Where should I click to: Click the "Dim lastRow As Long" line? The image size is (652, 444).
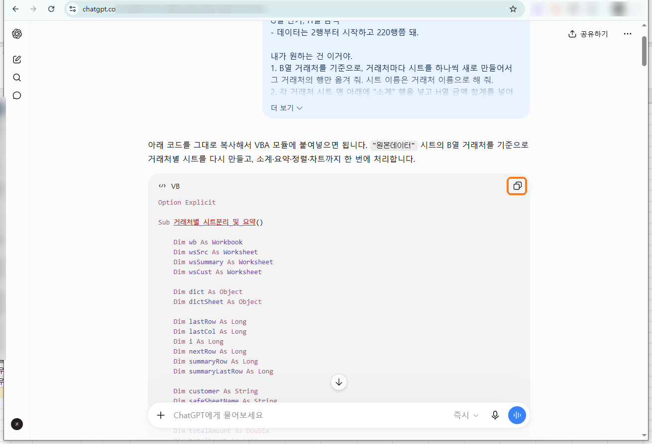(x=210, y=322)
